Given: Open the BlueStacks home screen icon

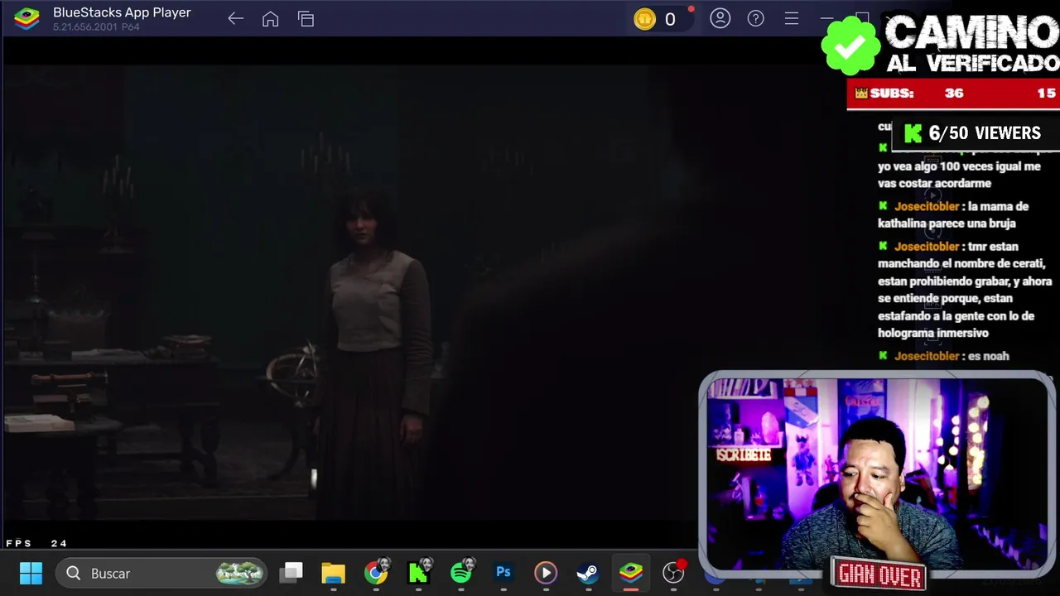Looking at the screenshot, I should tap(270, 19).
